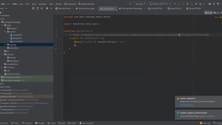Click Attach Debugger to Android Process icon

click(200, 4)
